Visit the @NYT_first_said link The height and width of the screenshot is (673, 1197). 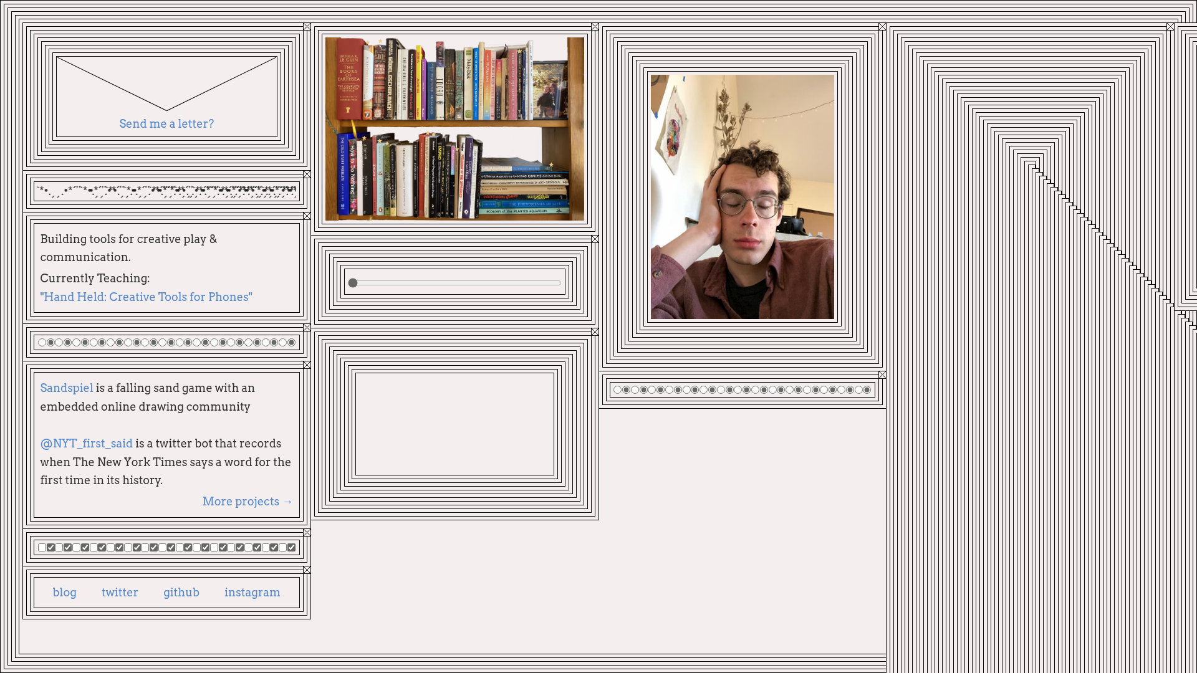click(x=87, y=444)
